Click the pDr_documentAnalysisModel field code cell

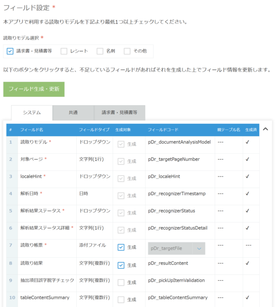point(179,142)
